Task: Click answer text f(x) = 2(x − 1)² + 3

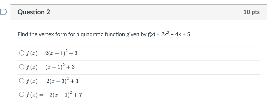Action: coord(52,53)
